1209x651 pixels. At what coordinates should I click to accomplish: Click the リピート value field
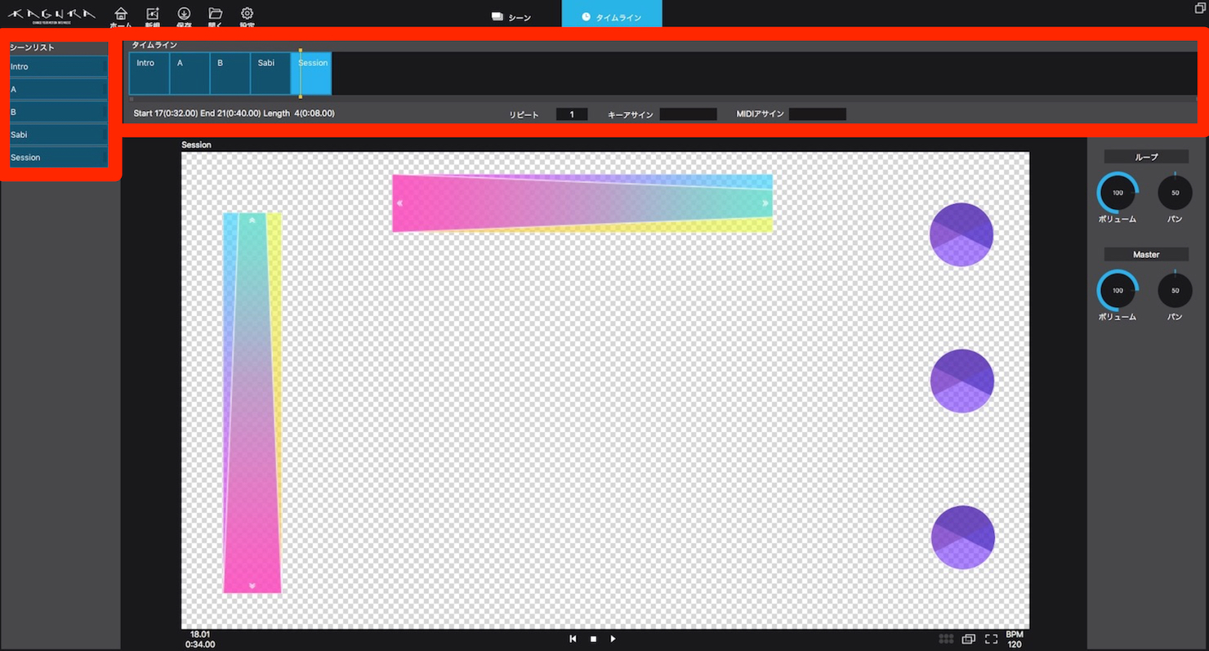[x=572, y=114]
